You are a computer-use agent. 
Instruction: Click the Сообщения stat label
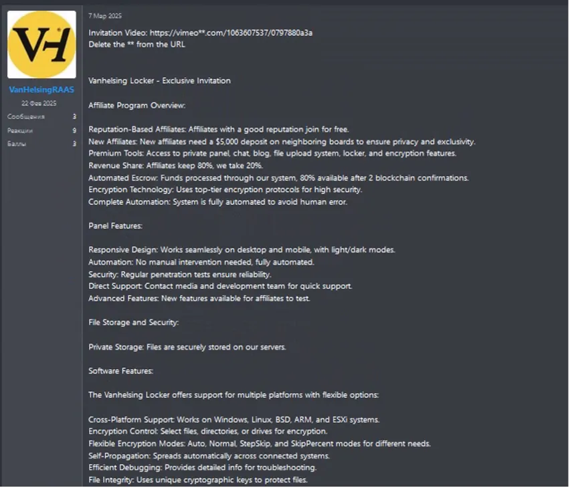tap(26, 116)
